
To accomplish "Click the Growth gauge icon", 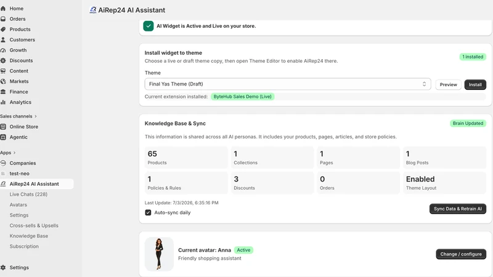I will [3, 50].
